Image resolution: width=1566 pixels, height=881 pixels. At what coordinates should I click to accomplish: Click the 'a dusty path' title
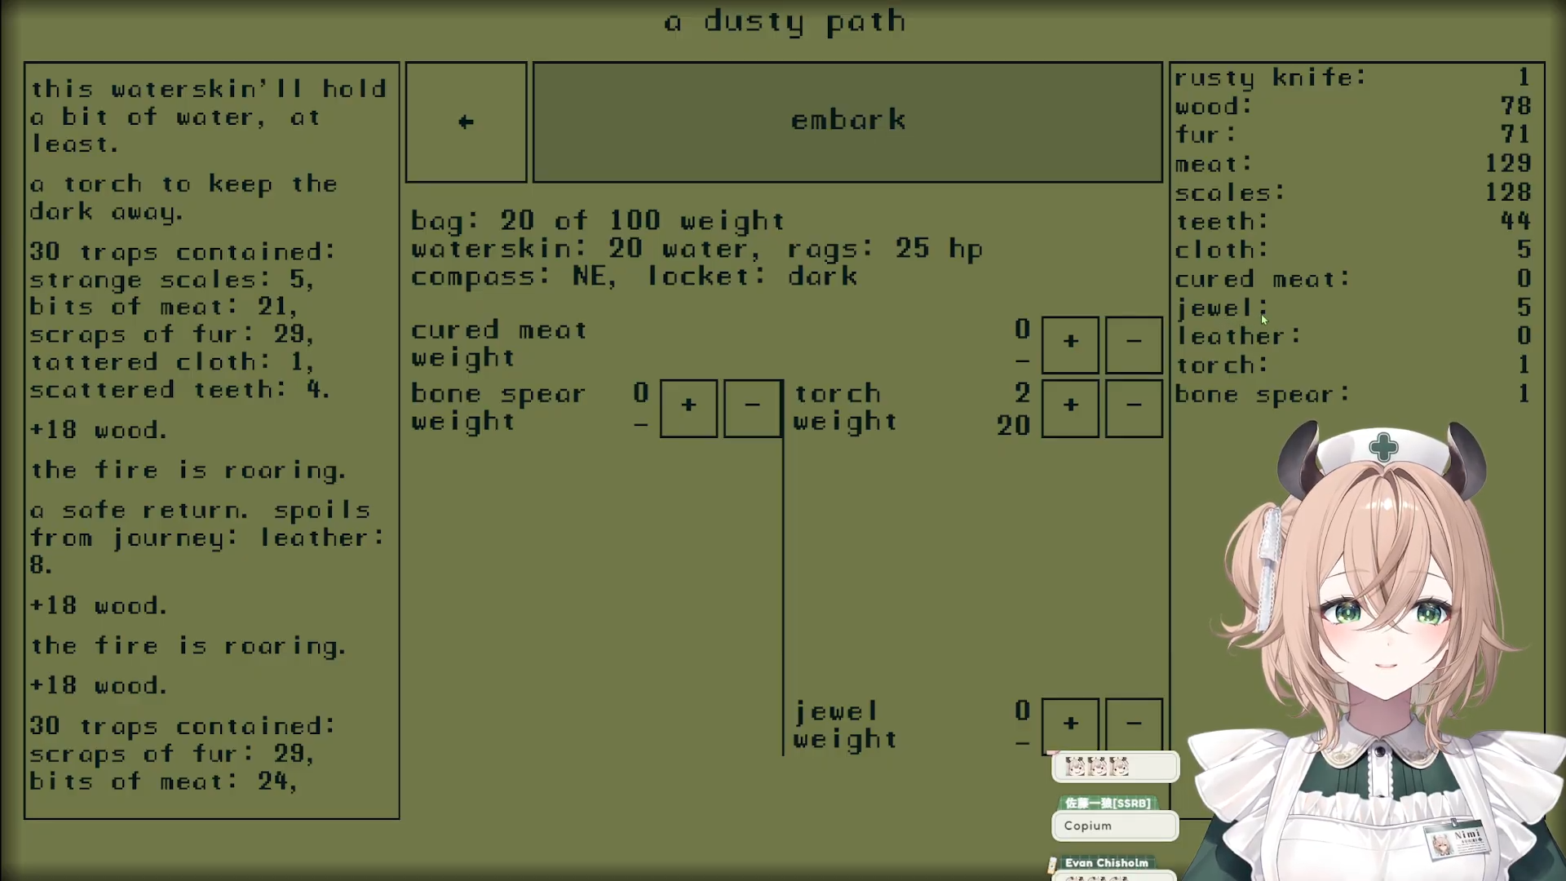click(785, 22)
